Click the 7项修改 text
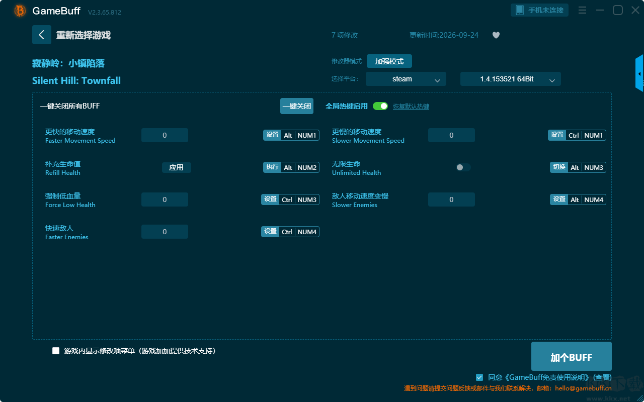 coord(345,35)
